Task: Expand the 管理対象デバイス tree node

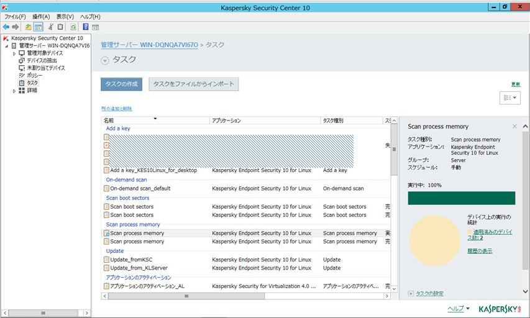Action: [x=14, y=53]
